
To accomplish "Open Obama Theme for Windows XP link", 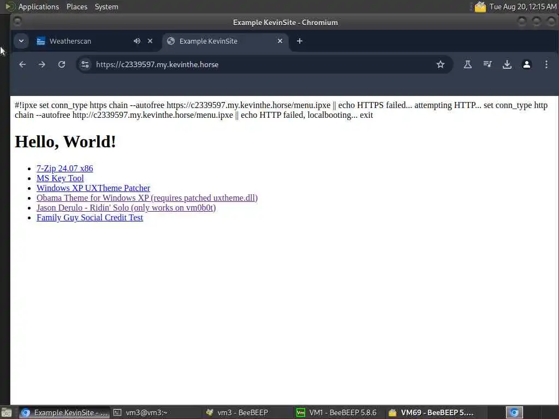I will tap(147, 197).
